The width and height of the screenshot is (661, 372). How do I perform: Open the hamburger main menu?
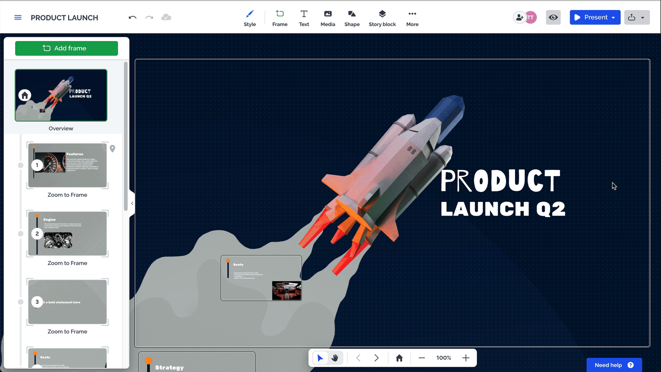pyautogui.click(x=18, y=18)
